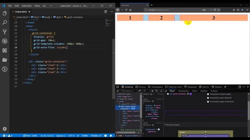Switch to the Style Editor tab
The width and height of the screenshot is (250, 140).
point(173,87)
